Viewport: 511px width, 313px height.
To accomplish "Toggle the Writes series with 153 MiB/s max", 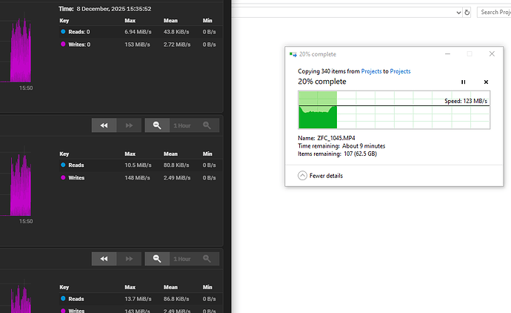I will click(x=78, y=45).
